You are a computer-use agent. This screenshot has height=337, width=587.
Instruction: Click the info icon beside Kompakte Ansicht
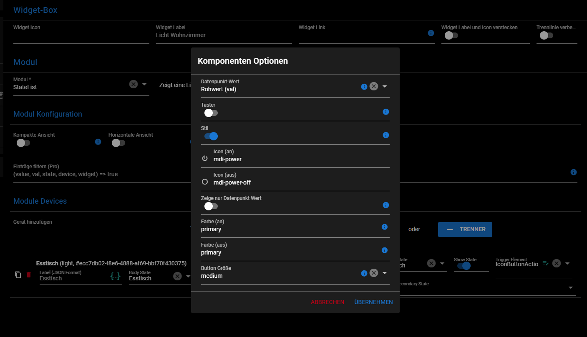pos(98,142)
